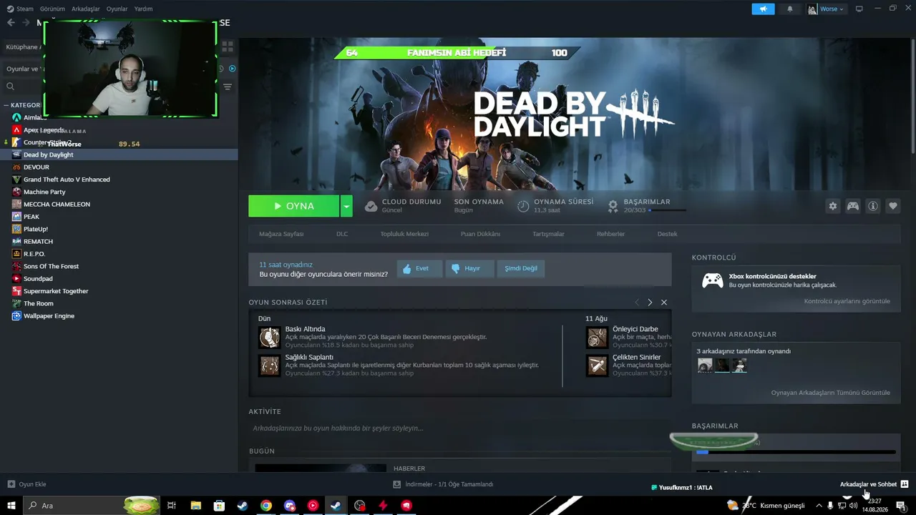
Task: Click the REMATCH game icon
Action: [x=17, y=242]
